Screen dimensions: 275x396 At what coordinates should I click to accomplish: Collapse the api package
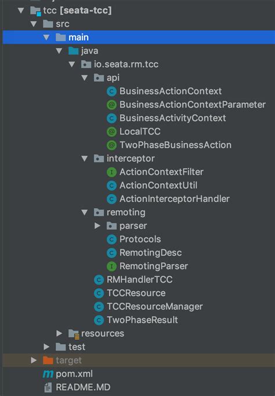coord(85,78)
